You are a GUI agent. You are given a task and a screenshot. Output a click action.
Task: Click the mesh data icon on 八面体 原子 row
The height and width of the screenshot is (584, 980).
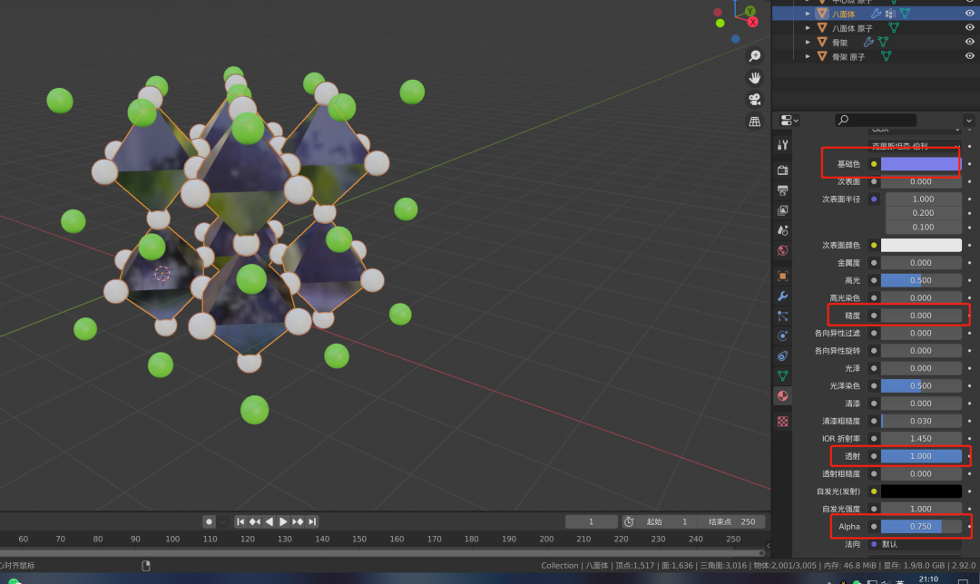tap(894, 27)
